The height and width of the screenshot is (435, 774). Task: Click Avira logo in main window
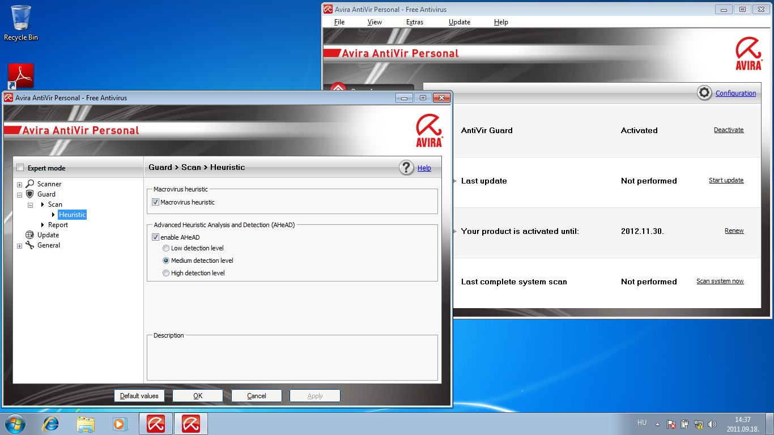[749, 54]
